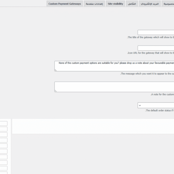The image size is (174, 174).
Task: Open the Site visibility tab
Action: (x=115, y=4)
